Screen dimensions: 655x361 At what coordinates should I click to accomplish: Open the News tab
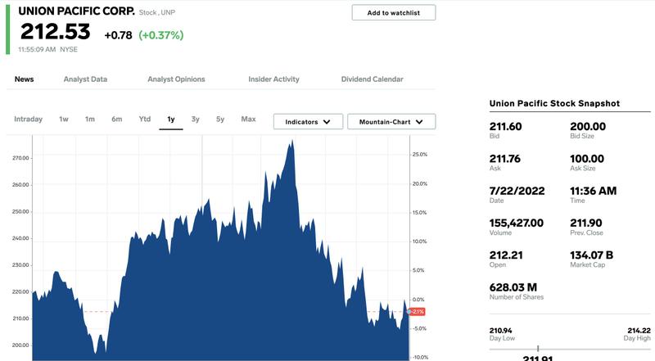(x=25, y=79)
